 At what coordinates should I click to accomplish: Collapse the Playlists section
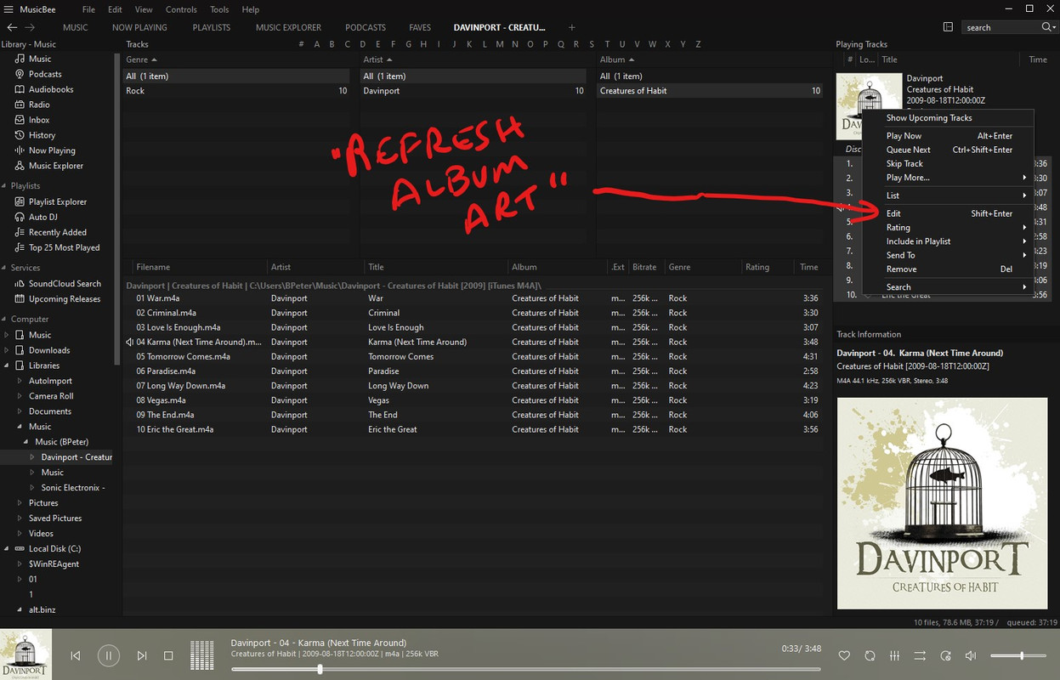[x=4, y=186]
